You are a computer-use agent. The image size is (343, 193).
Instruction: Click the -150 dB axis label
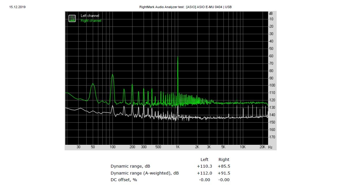[272, 122]
